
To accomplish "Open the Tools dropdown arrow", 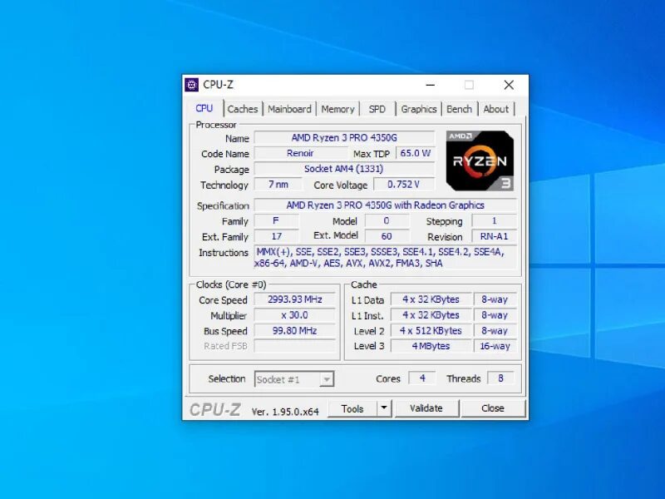I will pos(384,408).
